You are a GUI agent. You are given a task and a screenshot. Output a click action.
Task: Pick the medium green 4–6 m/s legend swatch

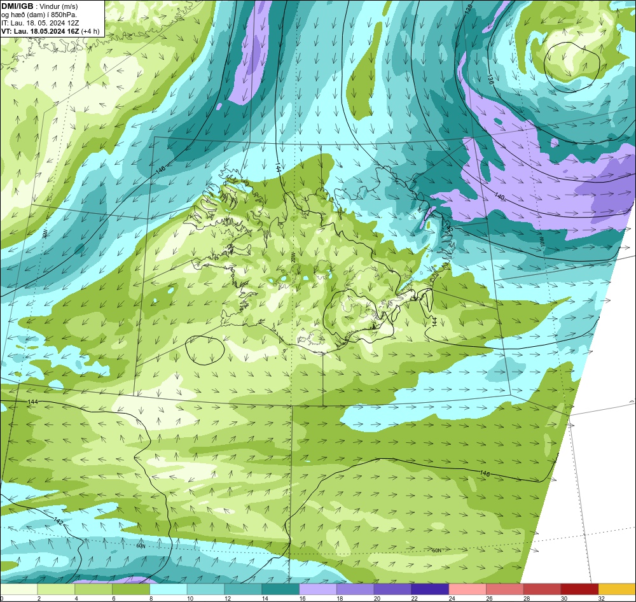93,589
